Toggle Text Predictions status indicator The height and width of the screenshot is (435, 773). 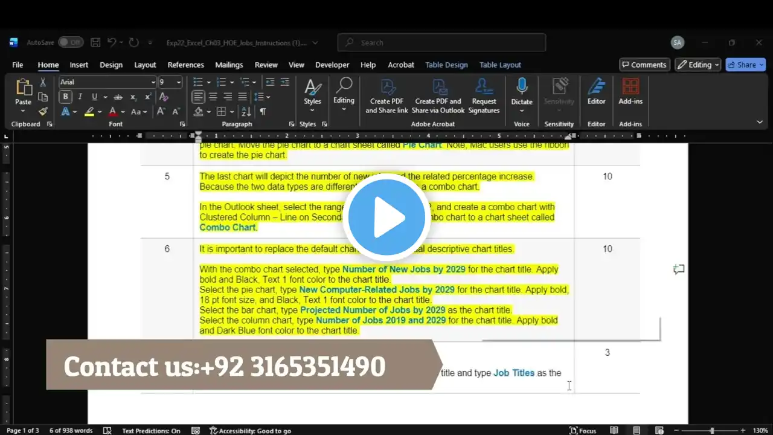(151, 431)
